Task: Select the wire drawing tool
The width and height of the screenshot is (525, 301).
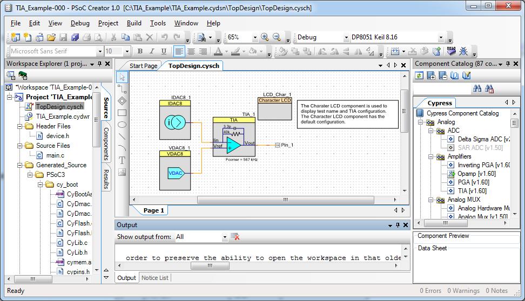Action: coord(122,88)
